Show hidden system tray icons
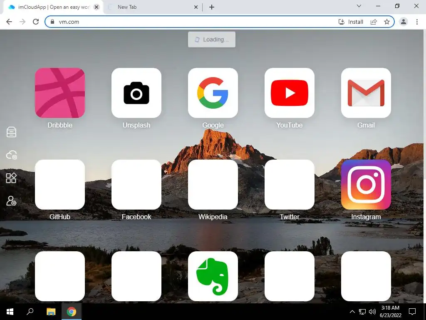 coord(352,312)
